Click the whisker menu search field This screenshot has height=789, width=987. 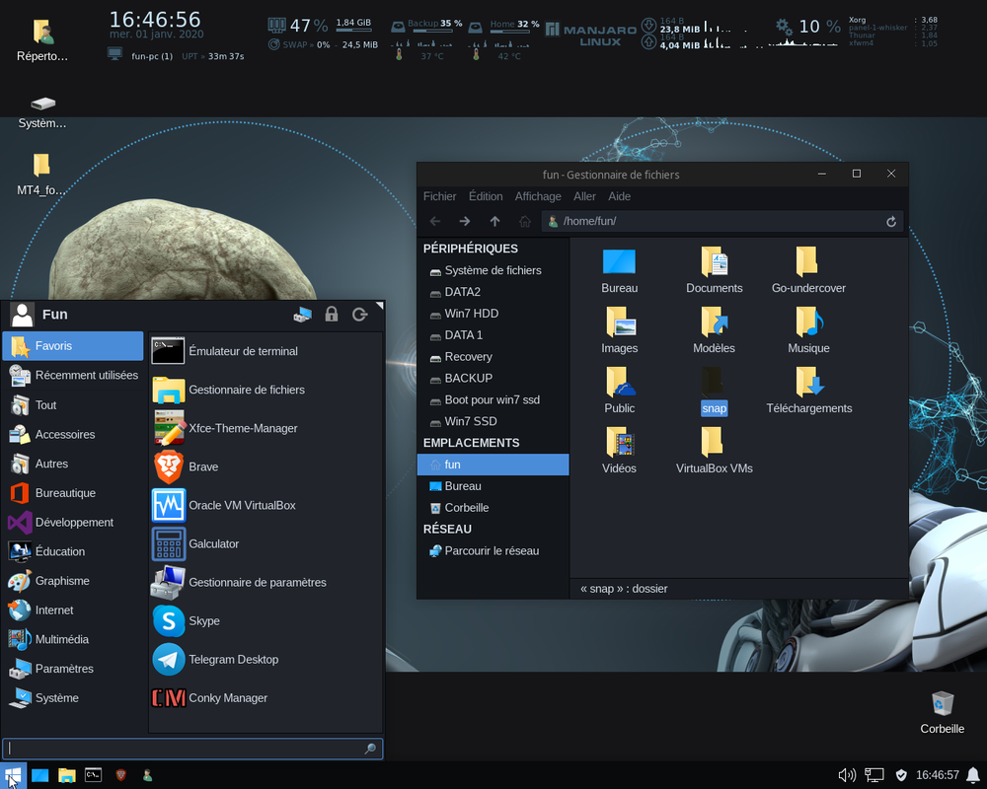click(x=192, y=749)
